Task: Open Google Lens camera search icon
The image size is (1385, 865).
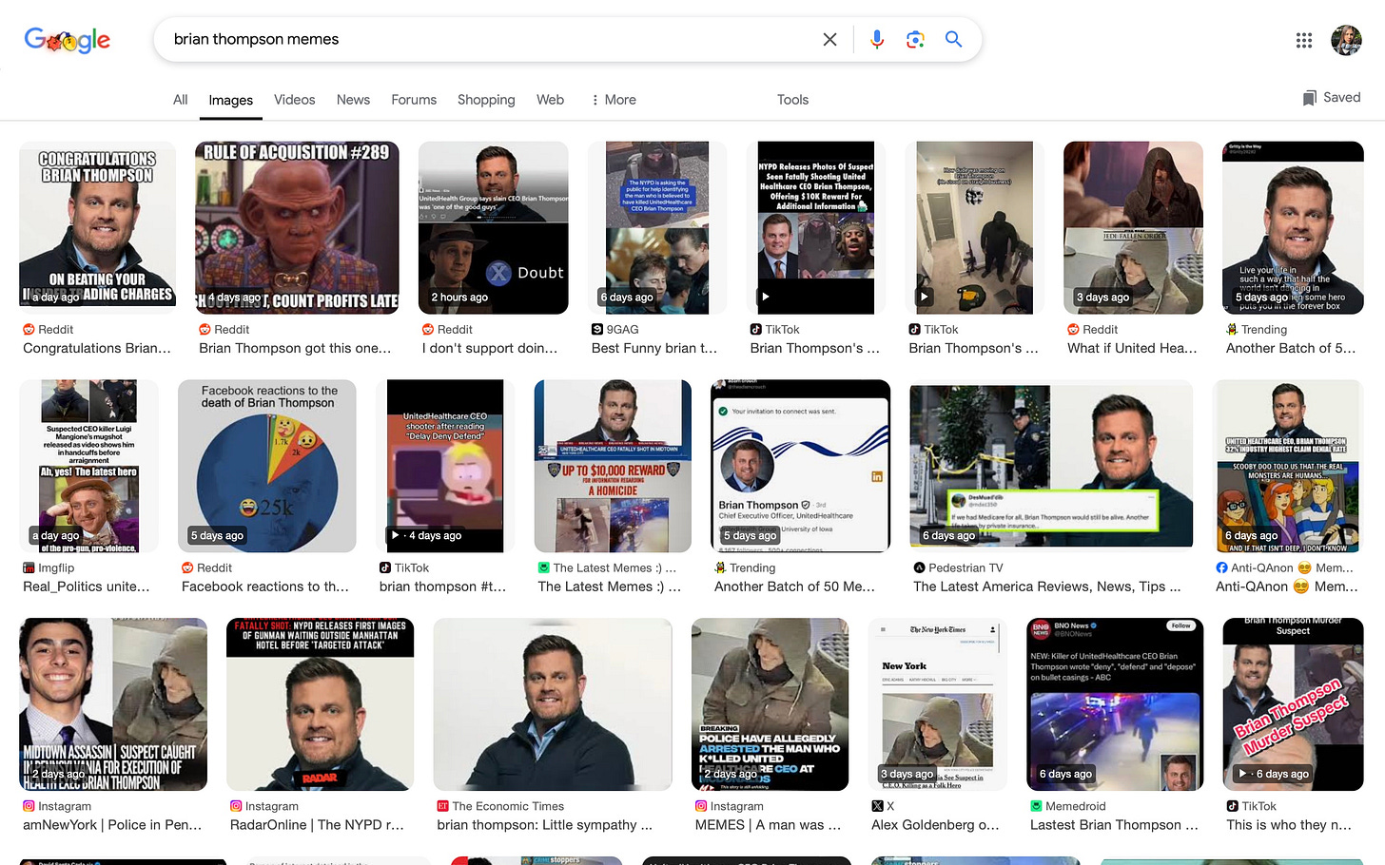Action: tap(915, 39)
